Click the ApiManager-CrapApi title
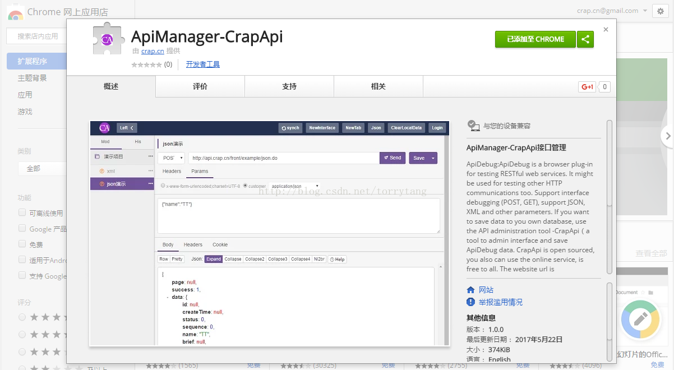Viewport: 674px width, 370px height. click(207, 37)
